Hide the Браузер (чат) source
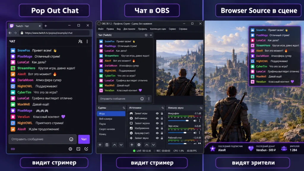304x171 pixels. point(157,133)
